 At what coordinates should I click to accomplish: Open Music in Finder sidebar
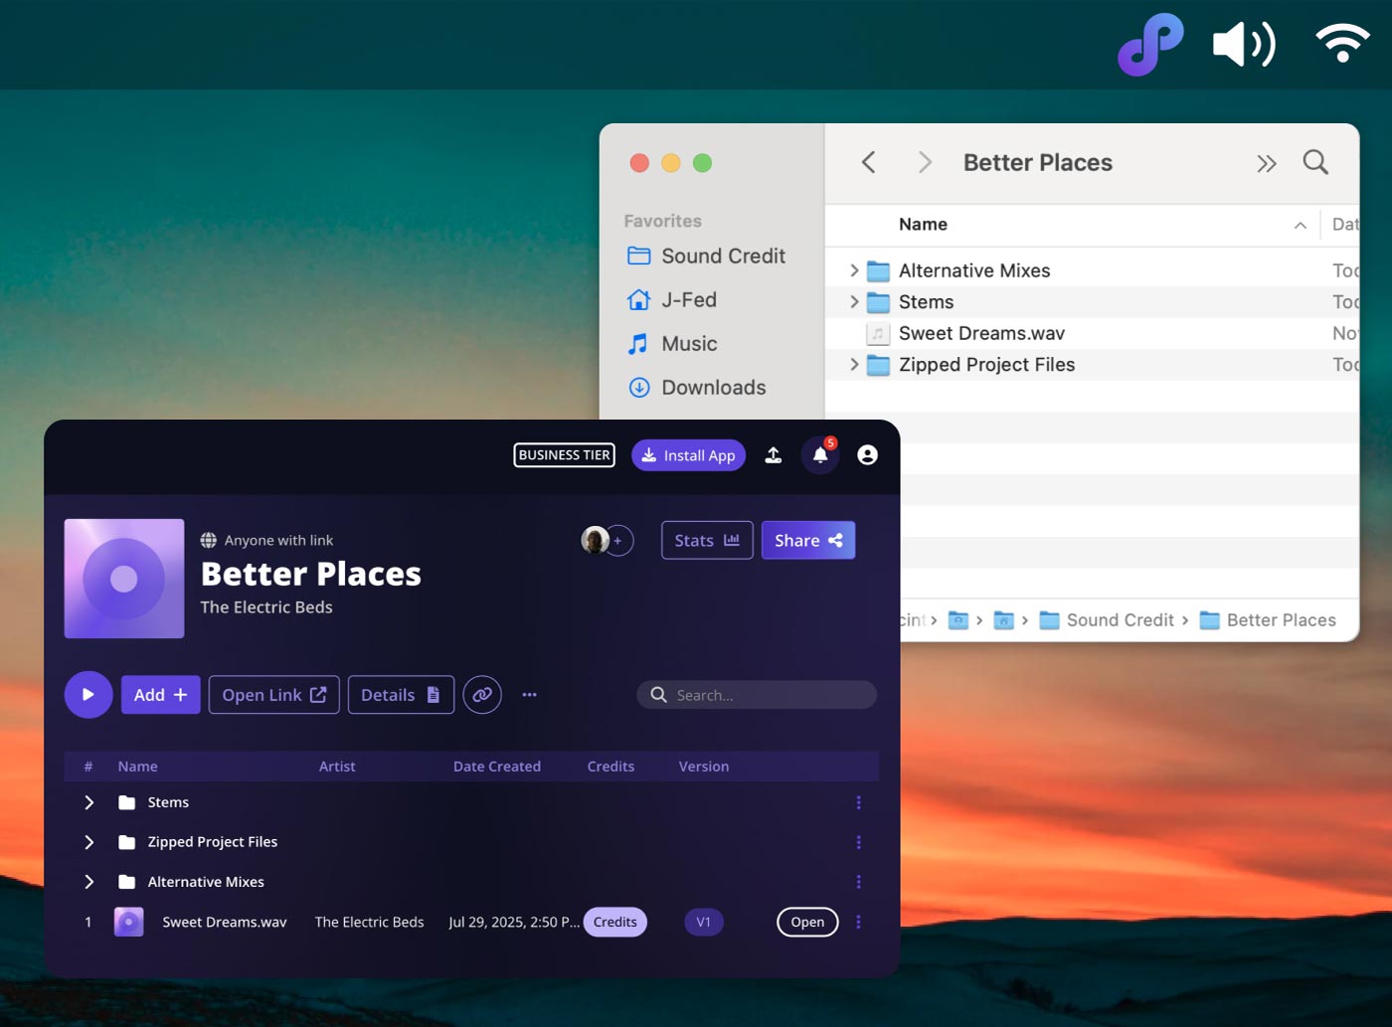pyautogui.click(x=672, y=343)
